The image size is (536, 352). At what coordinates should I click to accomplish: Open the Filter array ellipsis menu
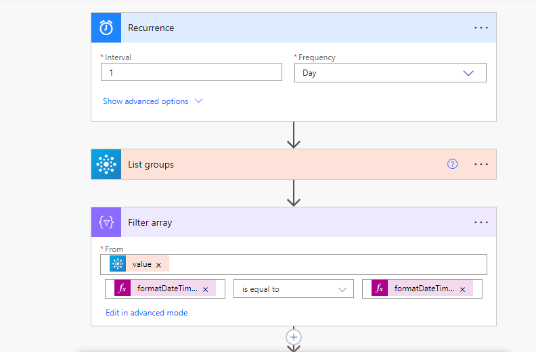coord(481,222)
